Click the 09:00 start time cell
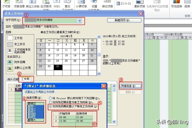 tap(63, 117)
